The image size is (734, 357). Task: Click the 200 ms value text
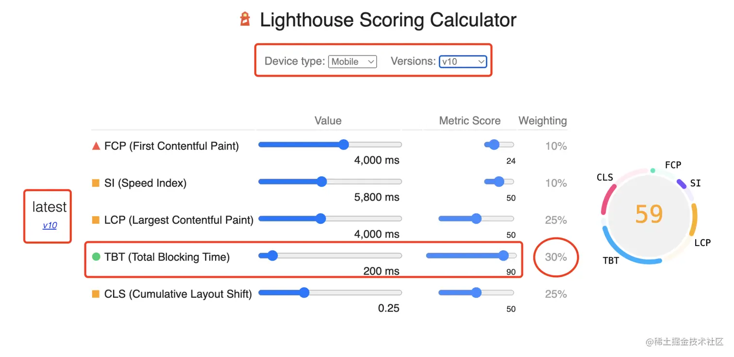[x=381, y=271]
